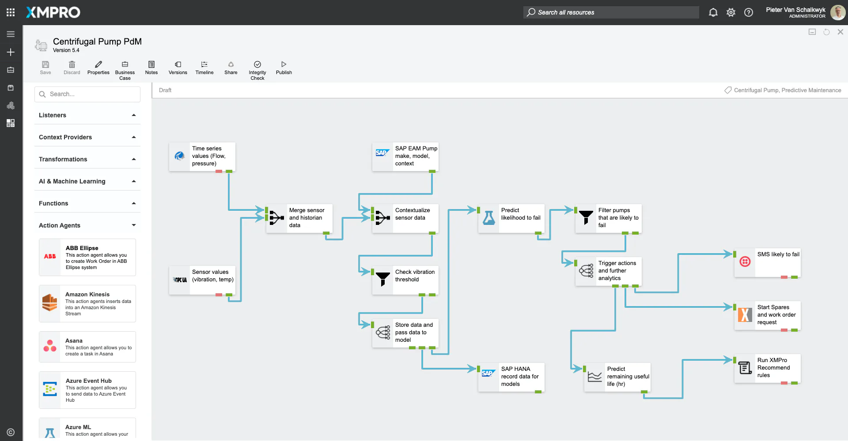Screen dimensions: 848x441
Task: Expand the Transformations section
Action: point(87,159)
